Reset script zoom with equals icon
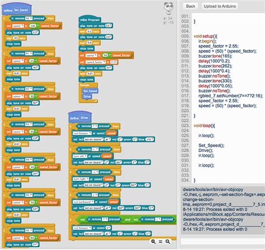The width and height of the screenshot is (265, 250). 160,242
